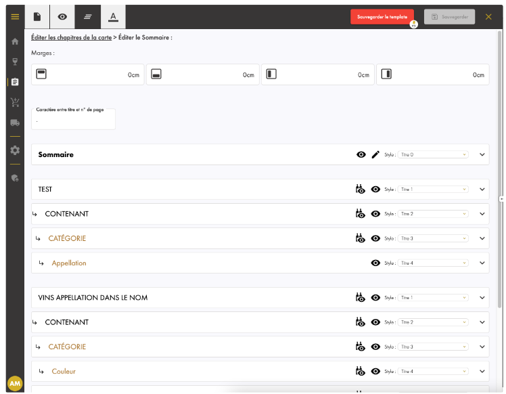
Task: Click the vertical scrollbar on the right
Action: tap(499, 169)
